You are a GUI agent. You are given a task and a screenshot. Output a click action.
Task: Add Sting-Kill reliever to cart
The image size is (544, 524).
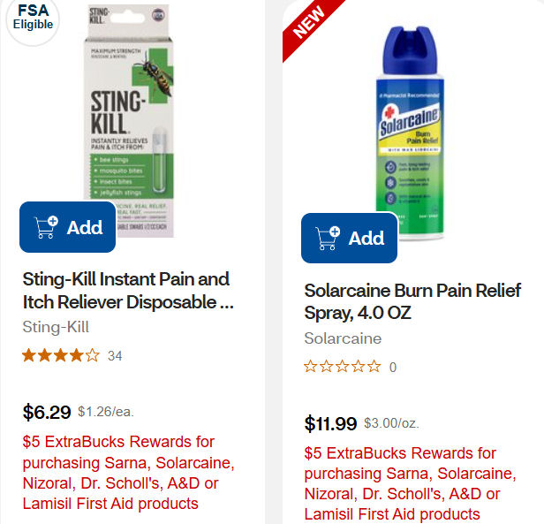point(68,227)
